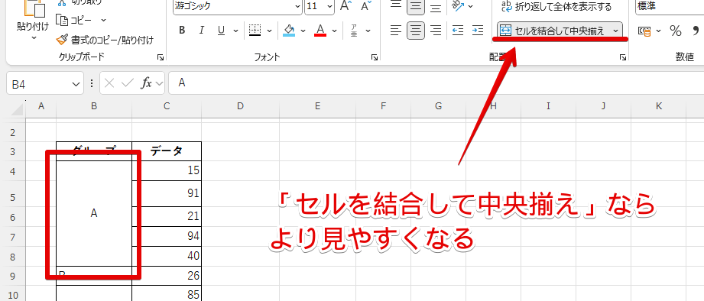Toggle bold formatting
The image size is (704, 301).
click(x=182, y=31)
